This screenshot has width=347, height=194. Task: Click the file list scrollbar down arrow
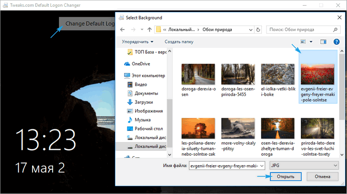point(342,155)
